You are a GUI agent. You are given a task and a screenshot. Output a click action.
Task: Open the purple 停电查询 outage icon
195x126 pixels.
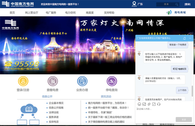[112, 81]
